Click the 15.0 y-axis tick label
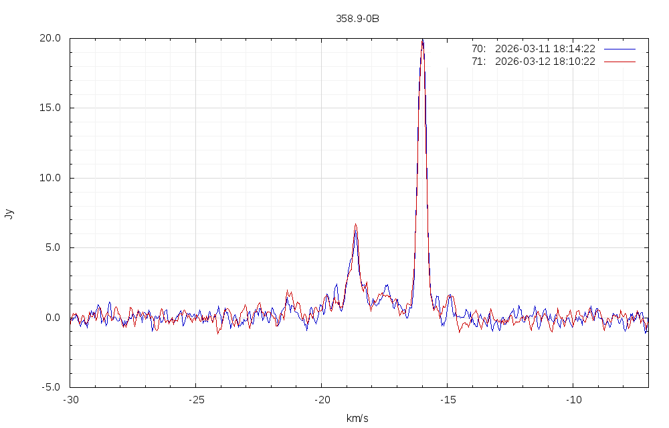 pyautogui.click(x=50, y=108)
